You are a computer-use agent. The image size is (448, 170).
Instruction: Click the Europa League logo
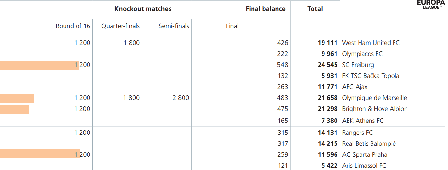[x=431, y=5]
